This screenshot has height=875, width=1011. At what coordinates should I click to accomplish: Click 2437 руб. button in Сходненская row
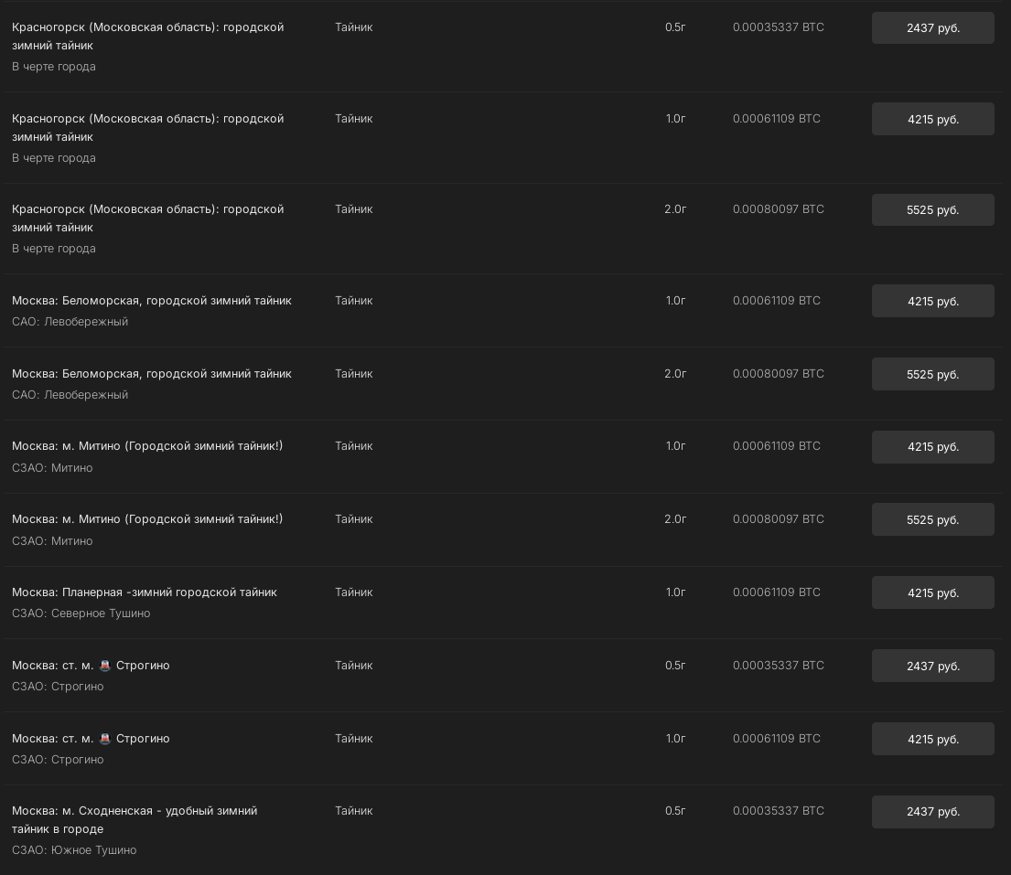click(932, 812)
